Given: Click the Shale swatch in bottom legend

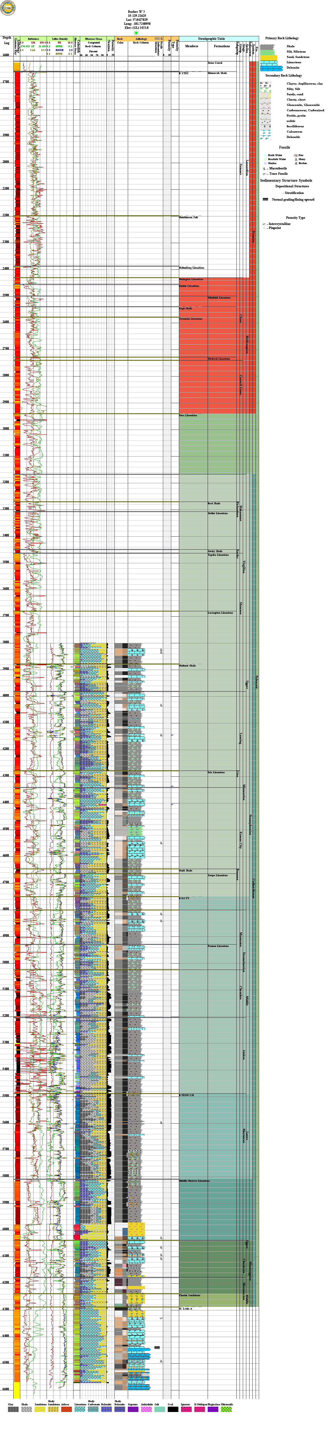Looking at the screenshot, I should tap(26, 1409).
